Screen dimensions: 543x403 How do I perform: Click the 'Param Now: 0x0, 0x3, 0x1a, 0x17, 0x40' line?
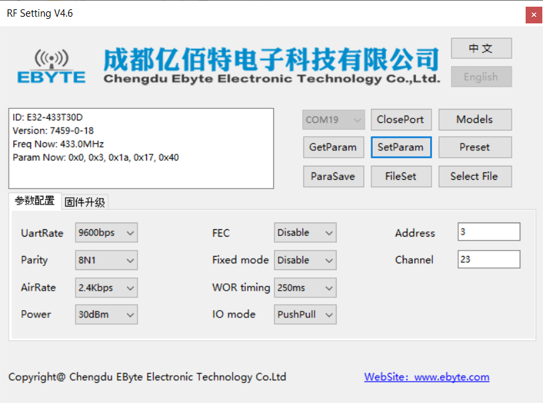pos(96,157)
